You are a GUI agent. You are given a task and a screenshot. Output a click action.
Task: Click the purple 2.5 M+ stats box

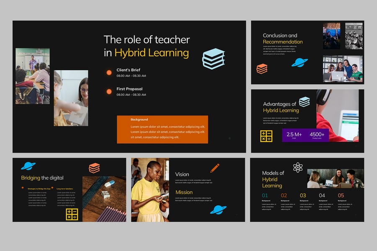pyautogui.click(x=305, y=135)
